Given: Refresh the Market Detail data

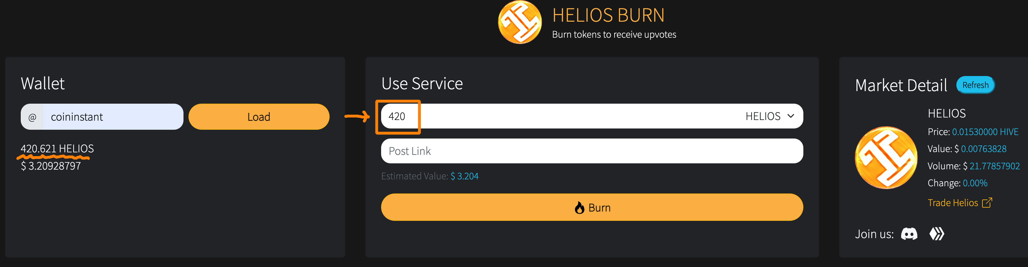Looking at the screenshot, I should pos(975,85).
